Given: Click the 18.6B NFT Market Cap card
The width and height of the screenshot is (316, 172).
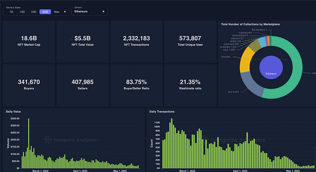Looking at the screenshot, I should click(x=29, y=42).
